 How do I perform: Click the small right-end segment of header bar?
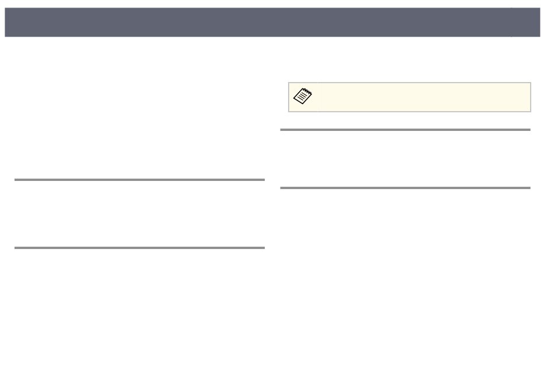click(526, 22)
